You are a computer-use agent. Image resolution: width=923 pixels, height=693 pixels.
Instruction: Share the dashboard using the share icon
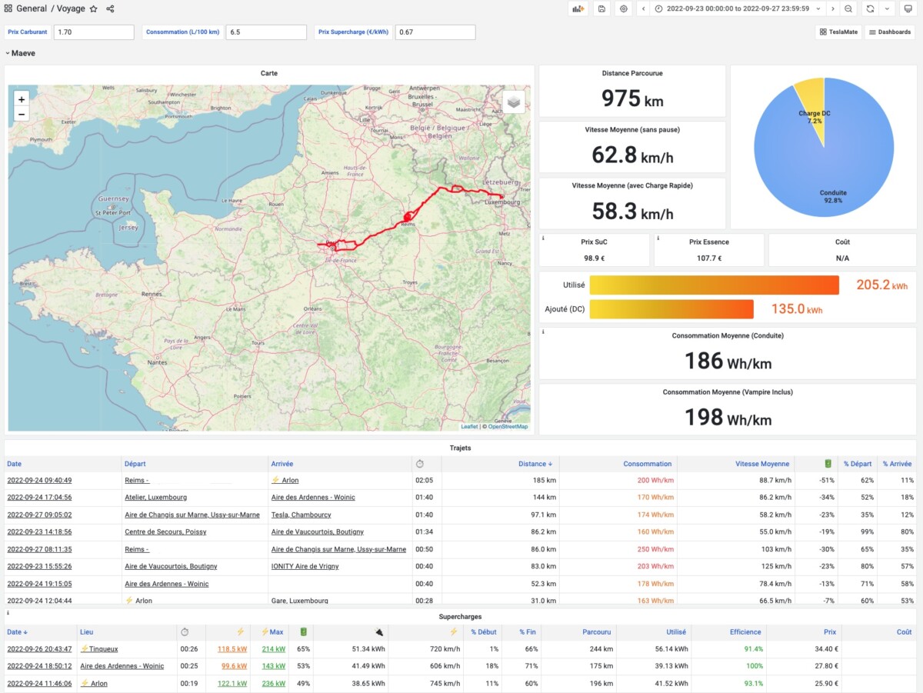(x=111, y=8)
